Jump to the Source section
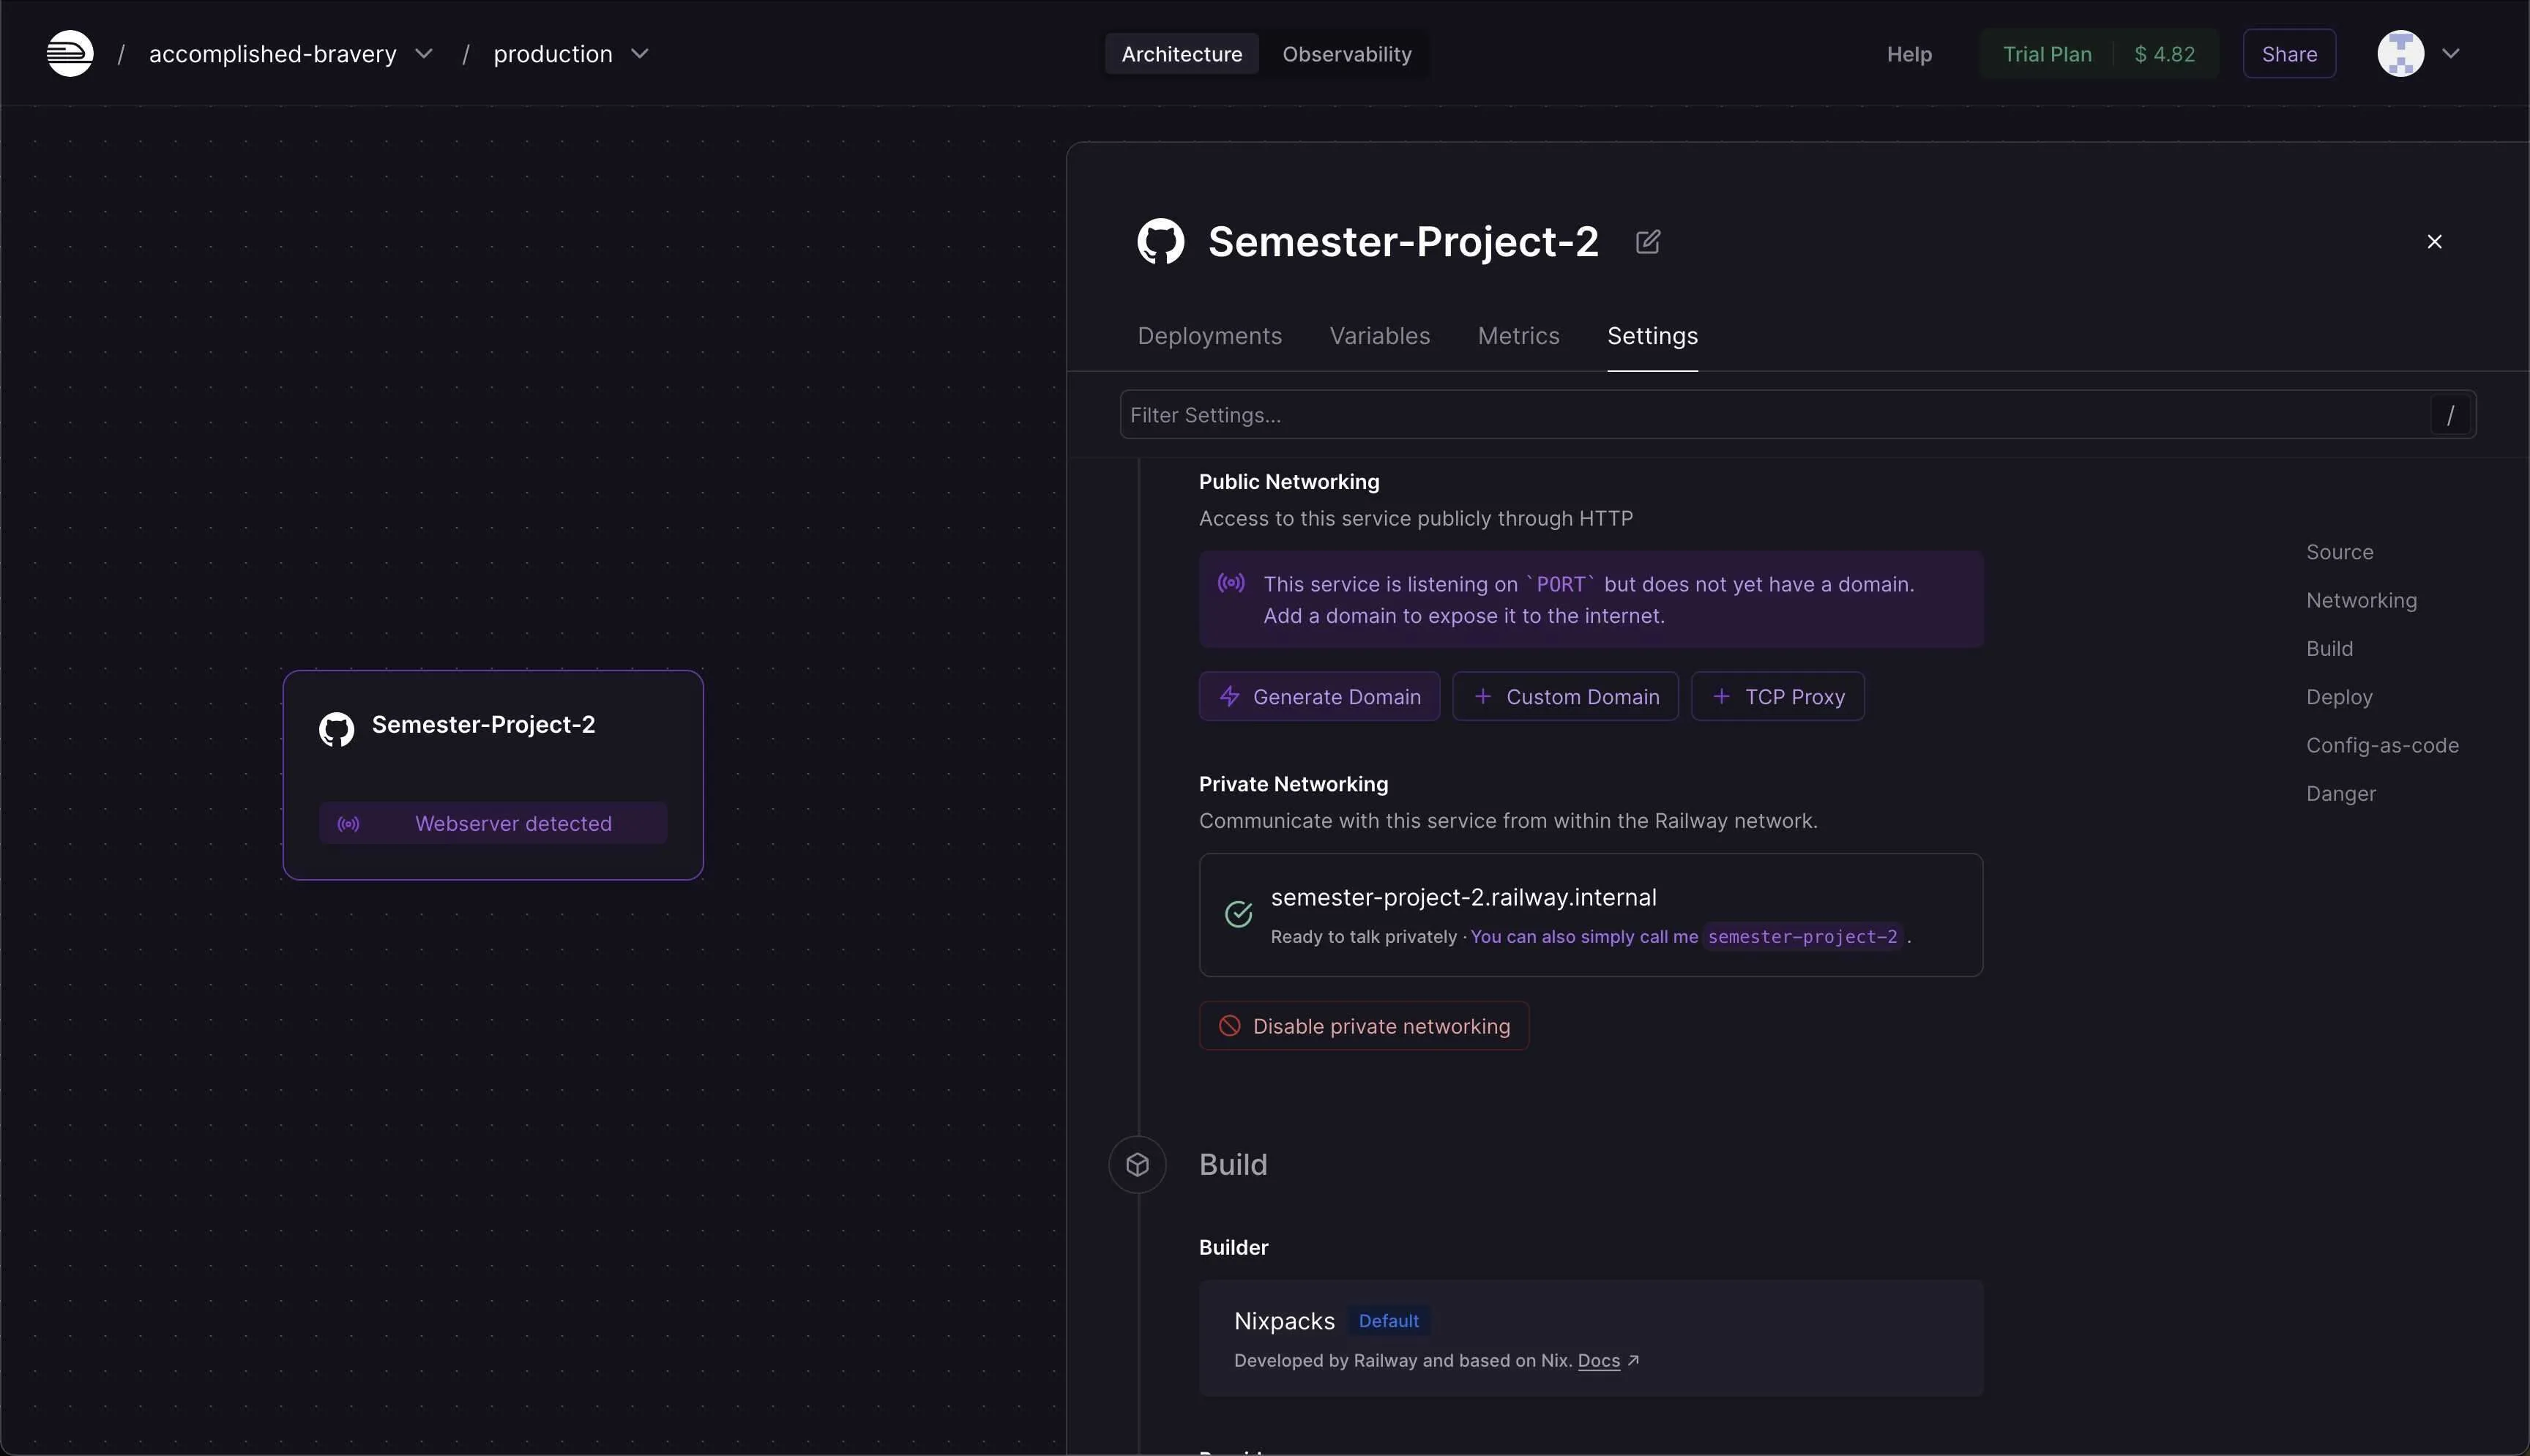Screen dimensions: 2530x1456 tap(2339, 552)
